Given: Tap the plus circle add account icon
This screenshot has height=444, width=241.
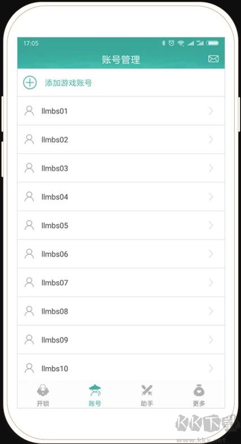Looking at the screenshot, I should tap(30, 83).
